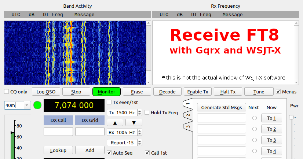Click the Band Activity waterfall display
This screenshot has width=303, height=159.
pos(75,53)
